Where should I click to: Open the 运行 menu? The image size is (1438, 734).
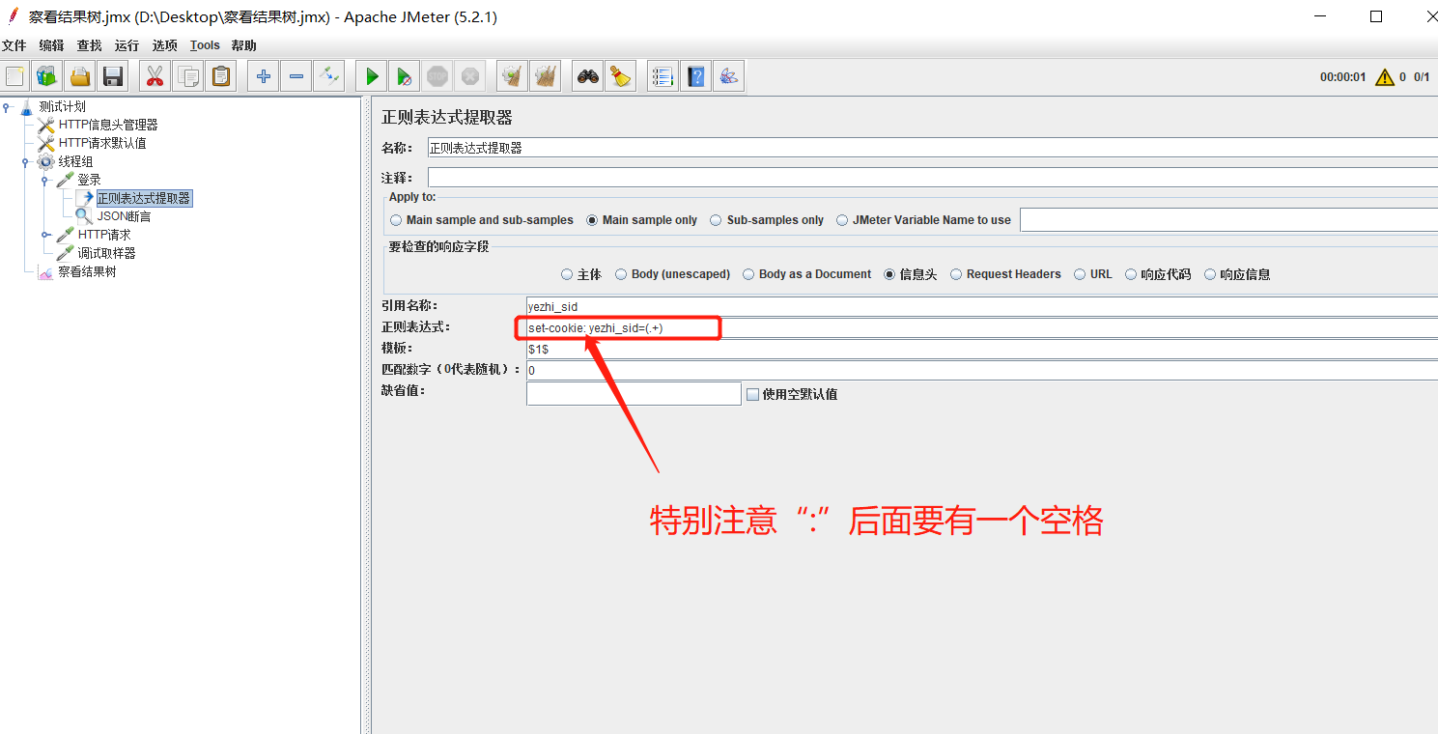[127, 45]
